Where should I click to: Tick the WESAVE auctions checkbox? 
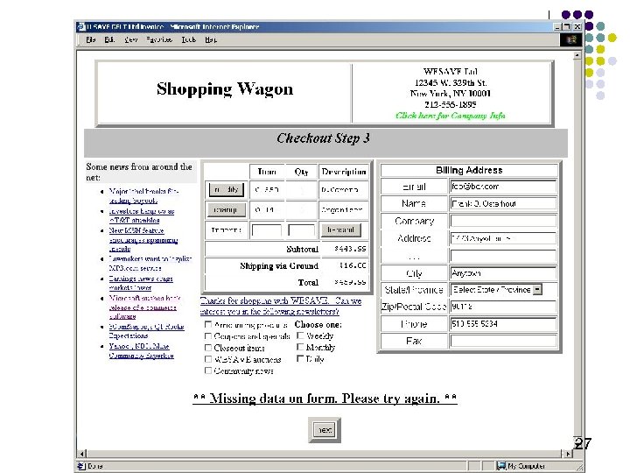coord(208,359)
